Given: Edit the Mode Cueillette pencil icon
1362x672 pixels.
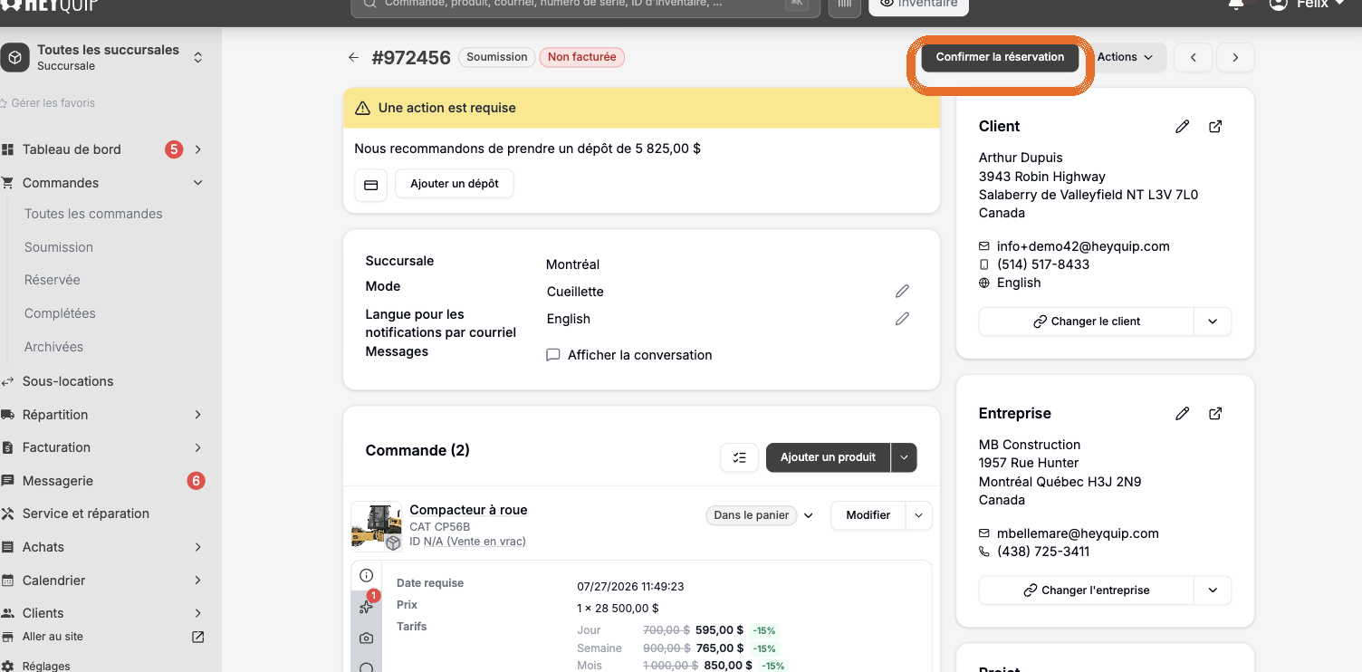Looking at the screenshot, I should pos(902,291).
